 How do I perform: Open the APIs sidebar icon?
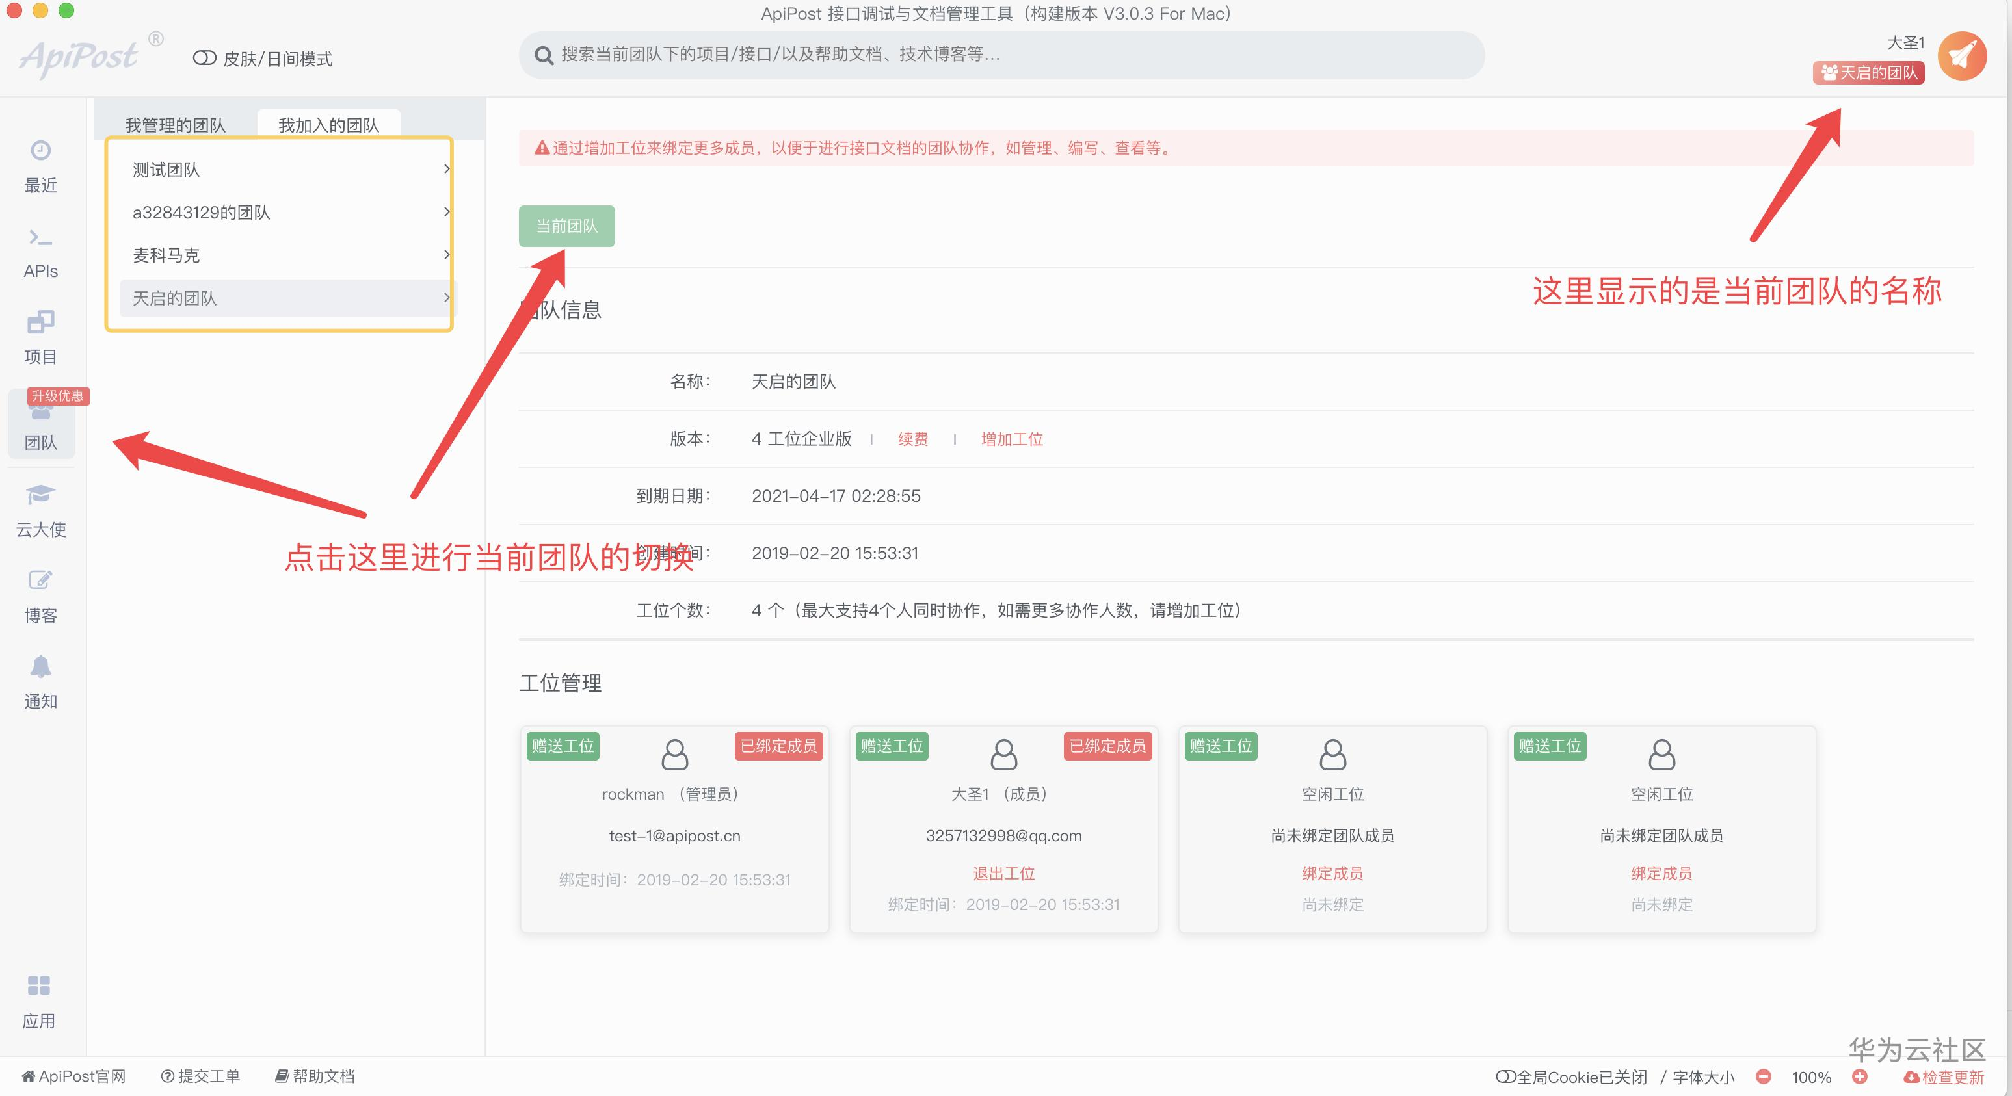[40, 237]
